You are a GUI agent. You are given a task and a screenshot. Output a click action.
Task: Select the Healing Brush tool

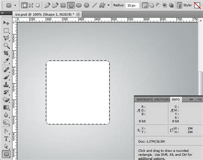coord(6,70)
